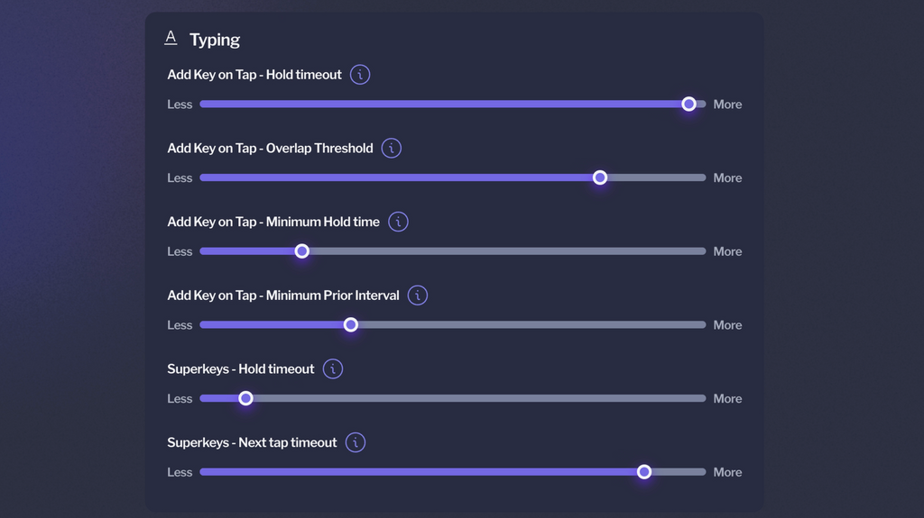
Task: Click "More" beside Superkeys Hold timeout slider
Action: point(727,398)
